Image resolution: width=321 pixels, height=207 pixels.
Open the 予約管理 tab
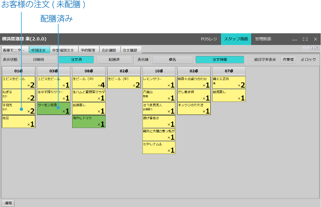pyautogui.click(x=88, y=50)
